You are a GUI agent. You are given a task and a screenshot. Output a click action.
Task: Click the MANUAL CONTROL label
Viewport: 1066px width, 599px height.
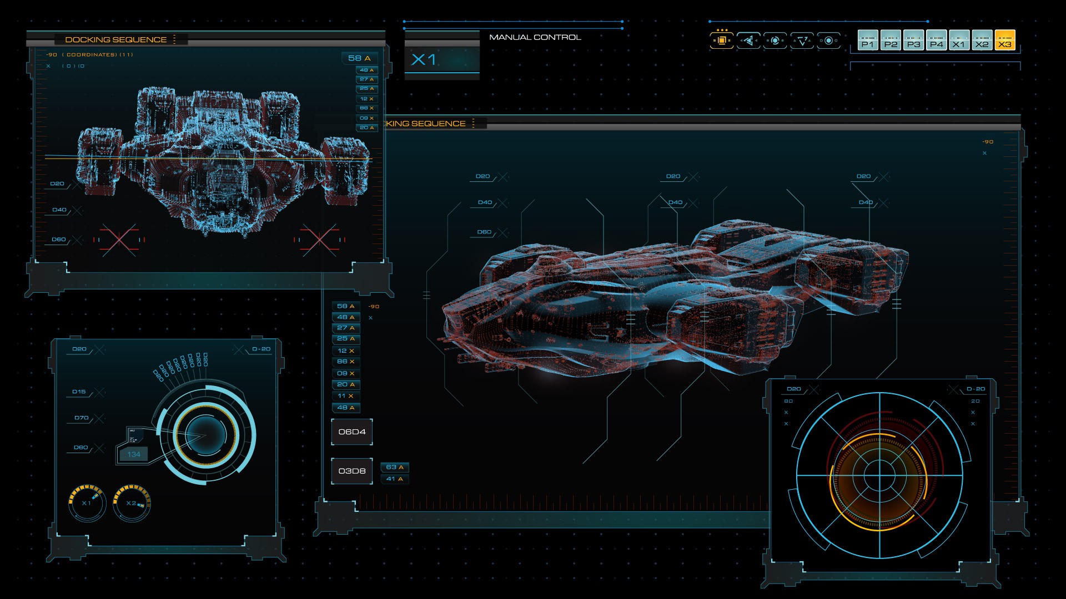pyautogui.click(x=535, y=37)
